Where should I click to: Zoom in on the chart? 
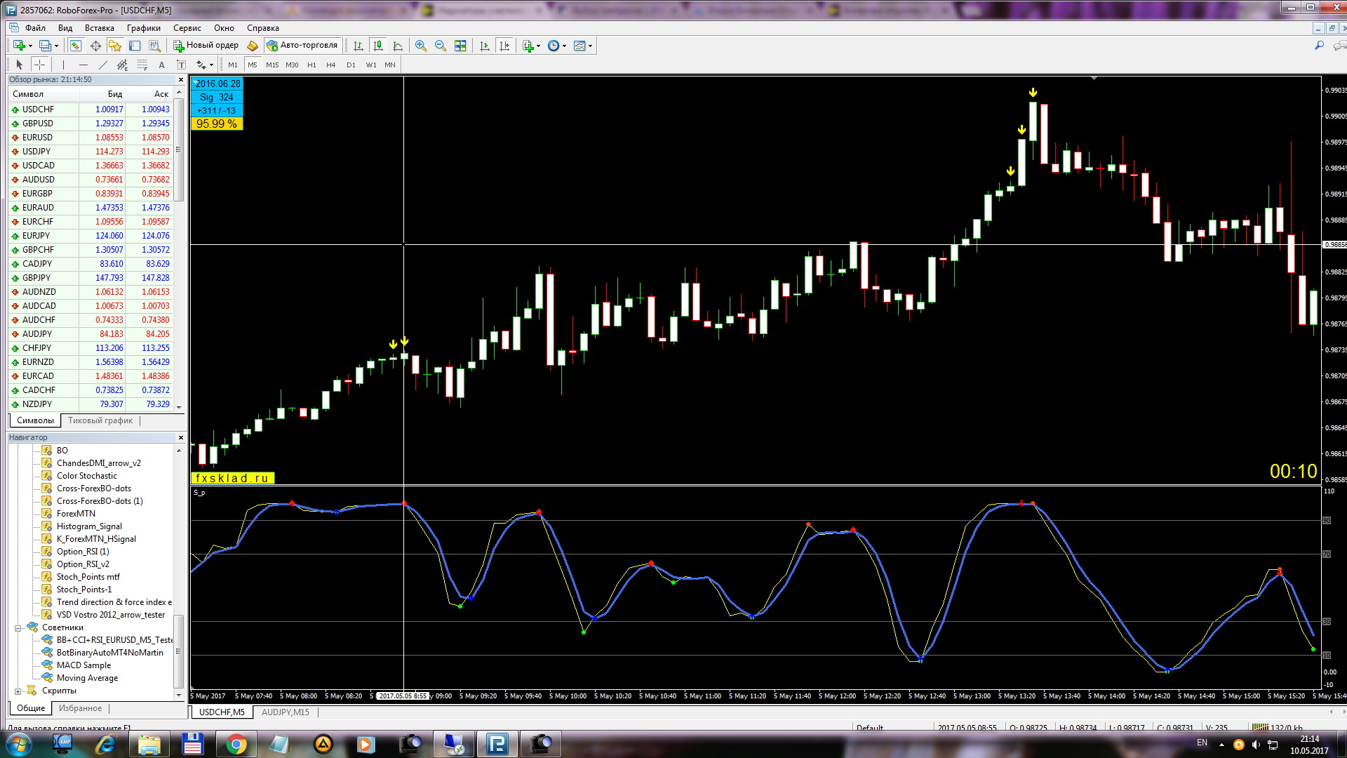[x=421, y=46]
